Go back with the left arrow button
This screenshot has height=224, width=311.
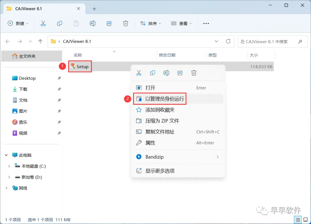click(x=8, y=41)
